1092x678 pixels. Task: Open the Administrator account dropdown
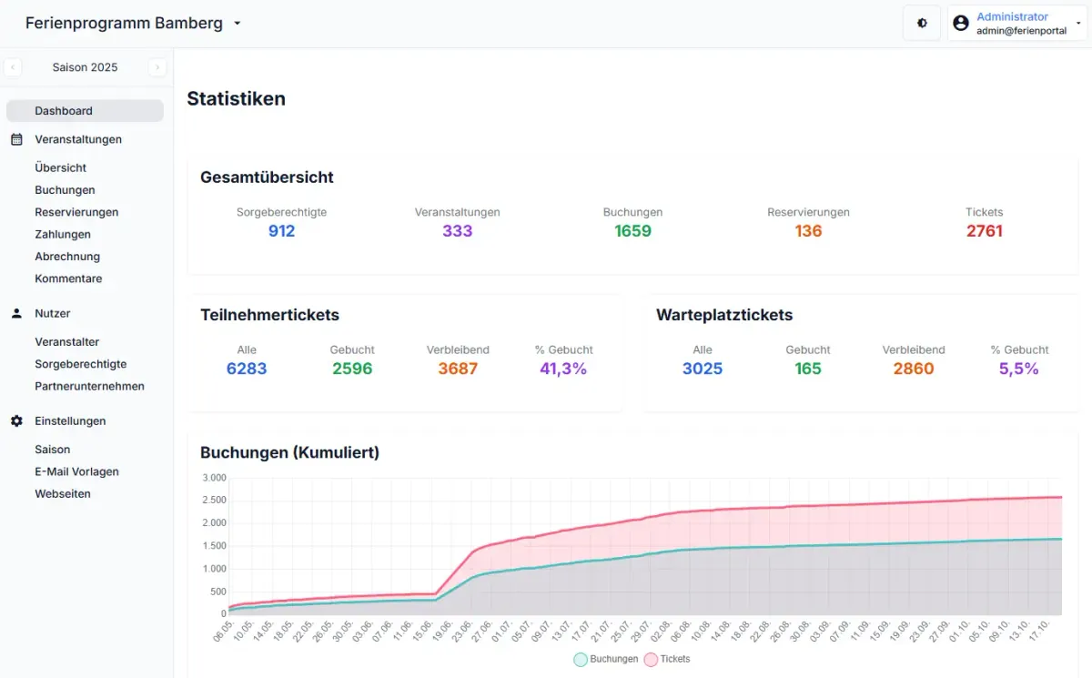pos(1013,22)
